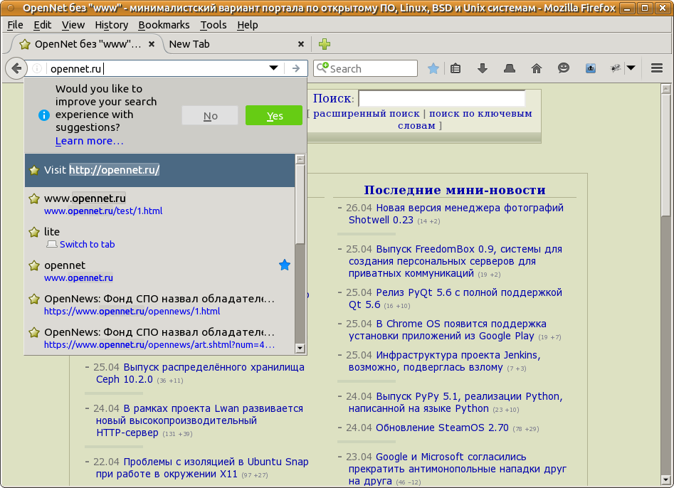Click the back arrow button
The width and height of the screenshot is (674, 488).
tap(15, 69)
